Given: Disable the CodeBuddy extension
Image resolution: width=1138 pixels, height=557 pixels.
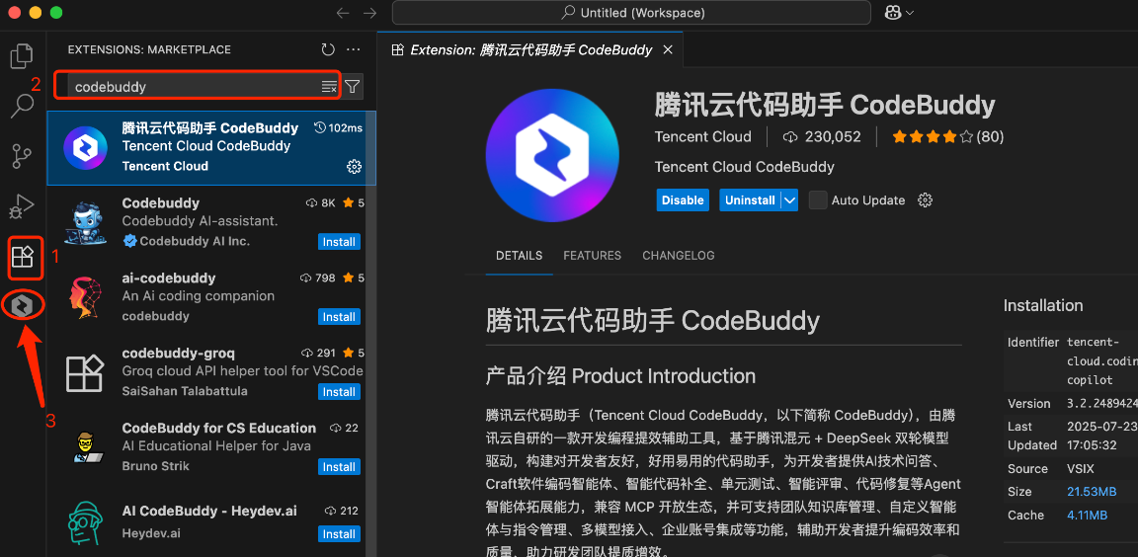Looking at the screenshot, I should click(x=683, y=200).
